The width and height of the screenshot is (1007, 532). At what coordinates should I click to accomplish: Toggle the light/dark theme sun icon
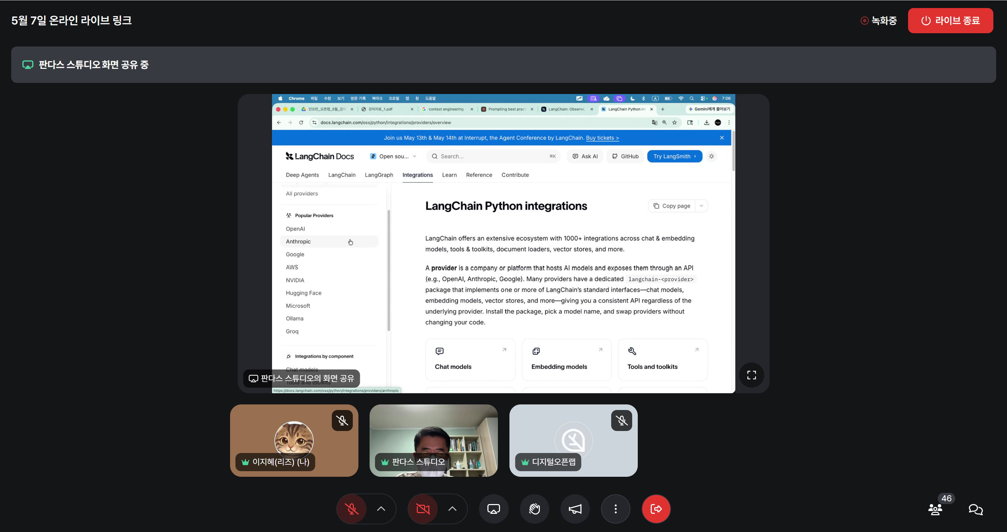coord(712,156)
